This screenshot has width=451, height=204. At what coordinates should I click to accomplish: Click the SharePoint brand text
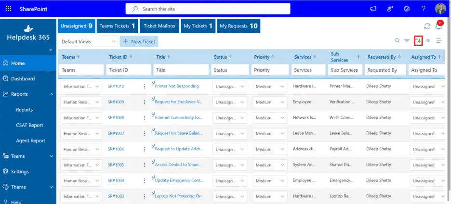pyautogui.click(x=33, y=9)
